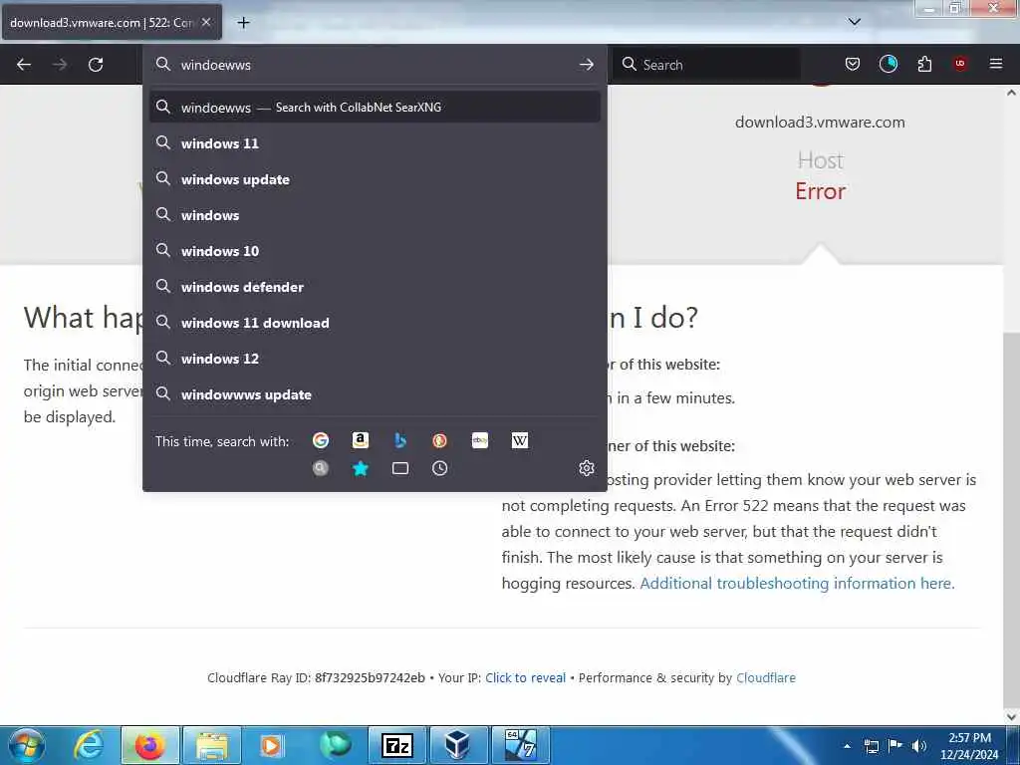Launch Internet Explorer from the taskbar
1020x765 pixels.
(88, 745)
